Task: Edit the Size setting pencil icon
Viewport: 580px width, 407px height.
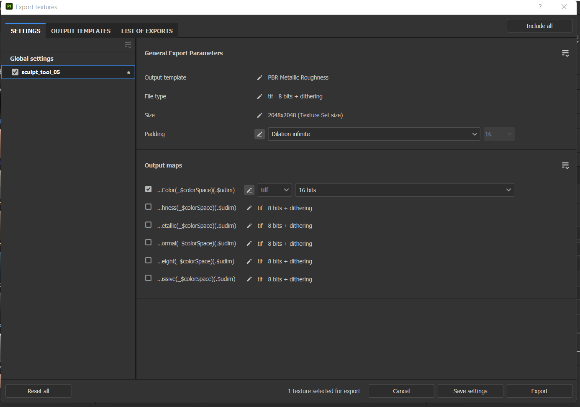Action: pos(259,115)
